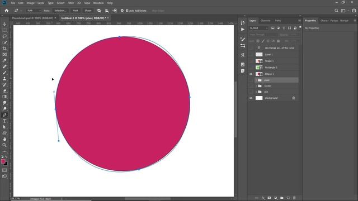This screenshot has width=358, height=201.
Task: Create a new layer icon
Action: tap(288, 198)
